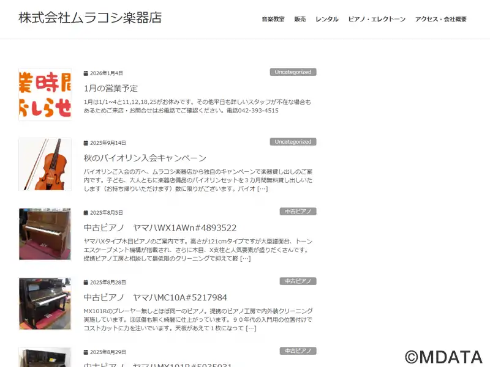Open the black MC10A piano thumbnail
The height and width of the screenshot is (367, 490).
[45, 303]
